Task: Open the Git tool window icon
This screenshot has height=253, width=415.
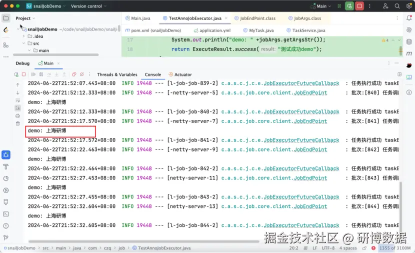Action: click(x=6, y=237)
